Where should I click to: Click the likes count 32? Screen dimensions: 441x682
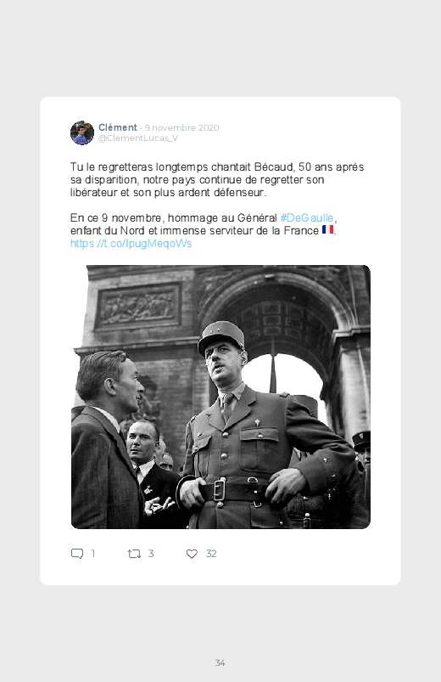click(x=211, y=554)
